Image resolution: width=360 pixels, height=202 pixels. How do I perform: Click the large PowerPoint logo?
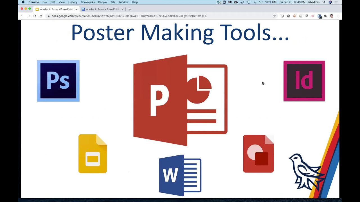pos(180,100)
